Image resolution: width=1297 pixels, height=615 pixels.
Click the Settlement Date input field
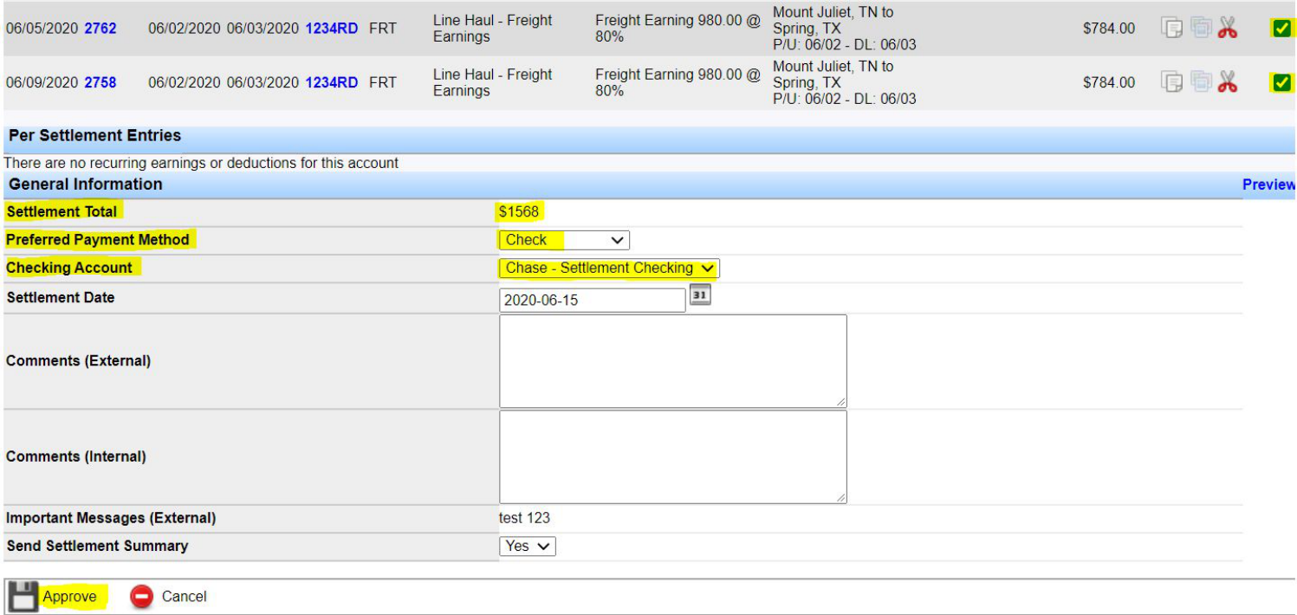click(x=593, y=301)
